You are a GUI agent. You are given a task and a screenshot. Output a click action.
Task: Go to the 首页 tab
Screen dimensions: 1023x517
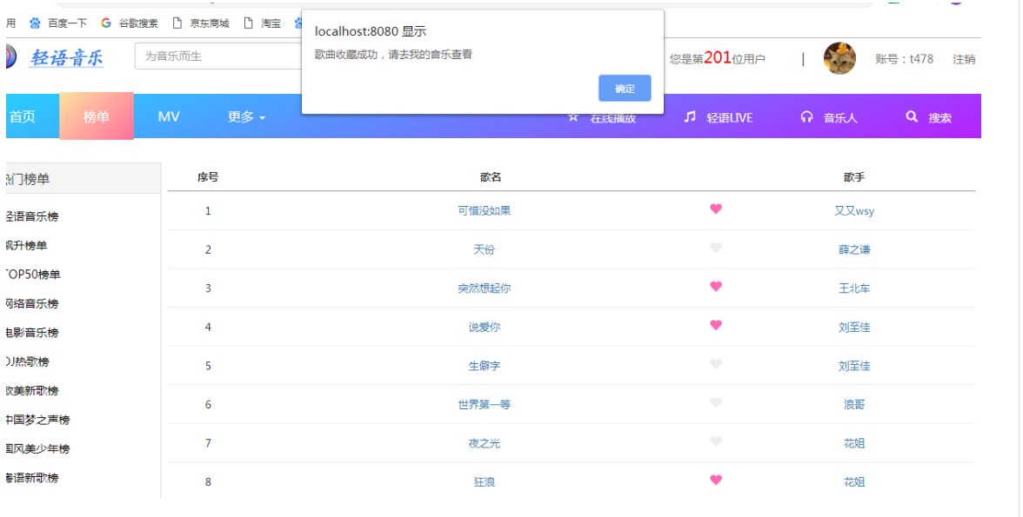click(x=23, y=116)
